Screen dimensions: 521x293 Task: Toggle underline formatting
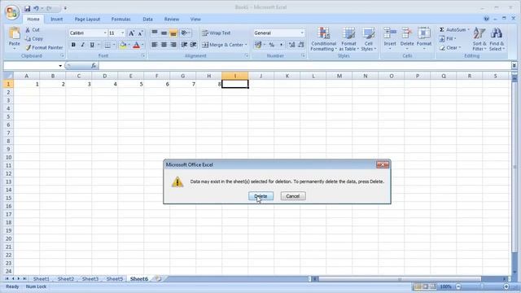pos(92,45)
